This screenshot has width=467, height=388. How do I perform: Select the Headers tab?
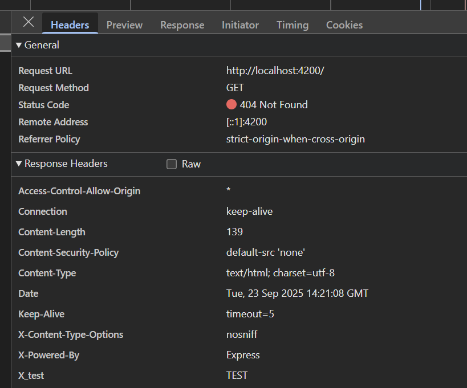70,25
